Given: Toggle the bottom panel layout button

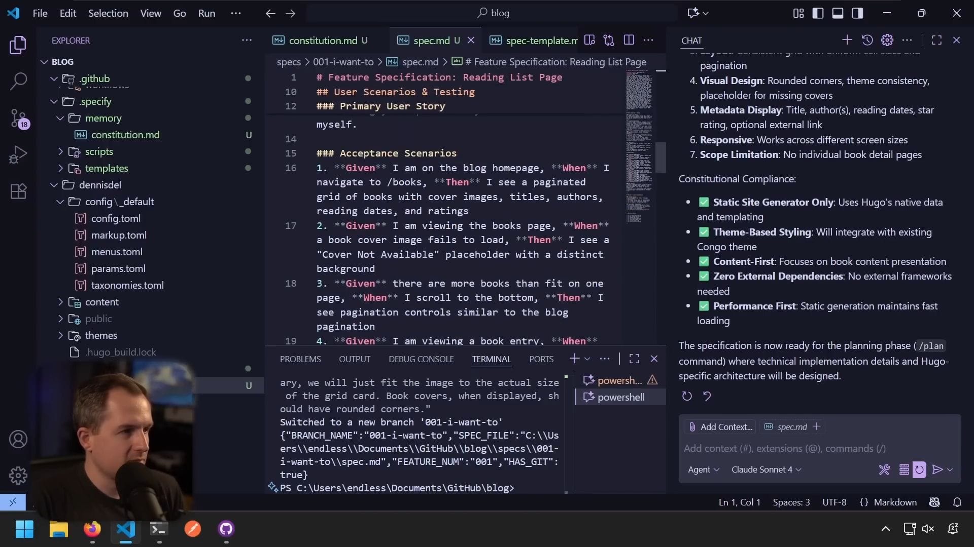Looking at the screenshot, I should pyautogui.click(x=838, y=13).
